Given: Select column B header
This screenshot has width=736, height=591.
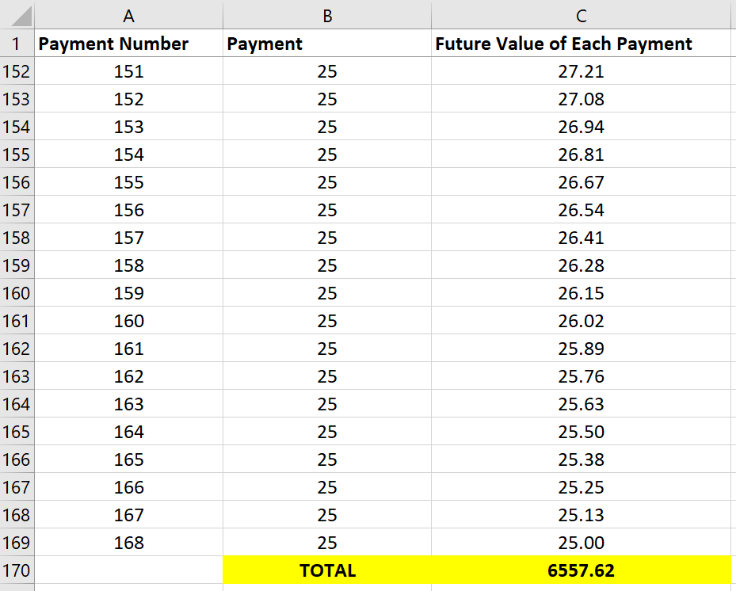Looking at the screenshot, I should coord(327,14).
